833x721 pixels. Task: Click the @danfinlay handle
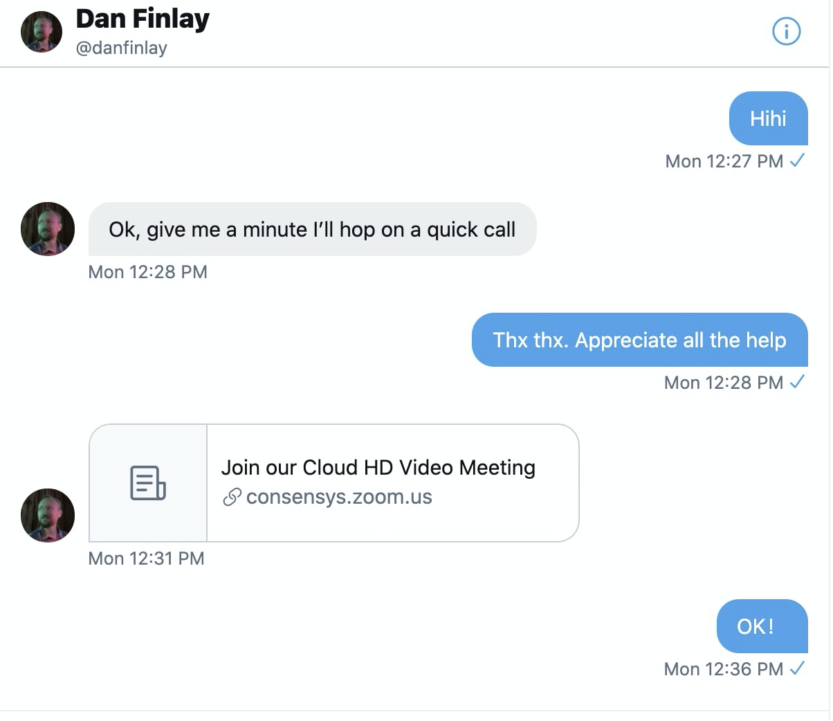tap(122, 48)
